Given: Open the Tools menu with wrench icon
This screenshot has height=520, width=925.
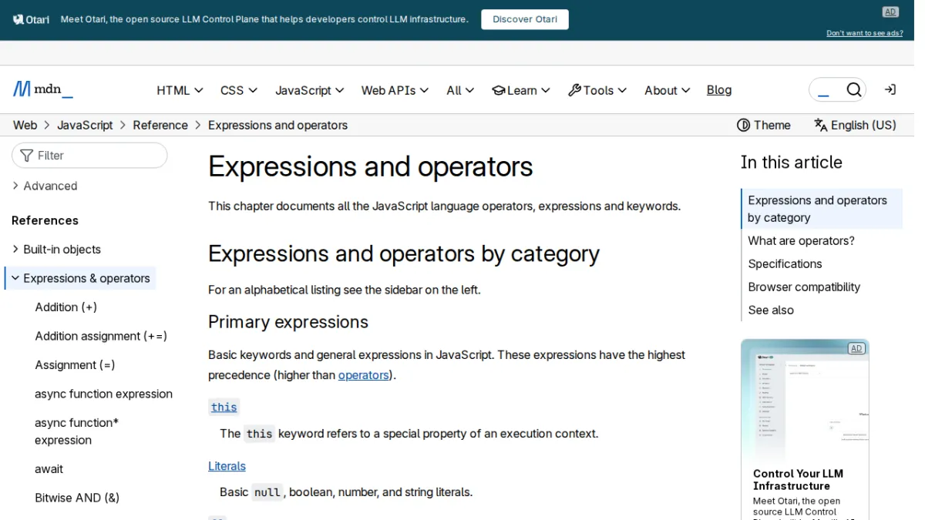Looking at the screenshot, I should 597,90.
